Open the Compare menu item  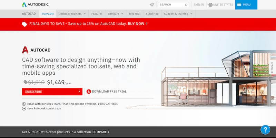pos(114,14)
